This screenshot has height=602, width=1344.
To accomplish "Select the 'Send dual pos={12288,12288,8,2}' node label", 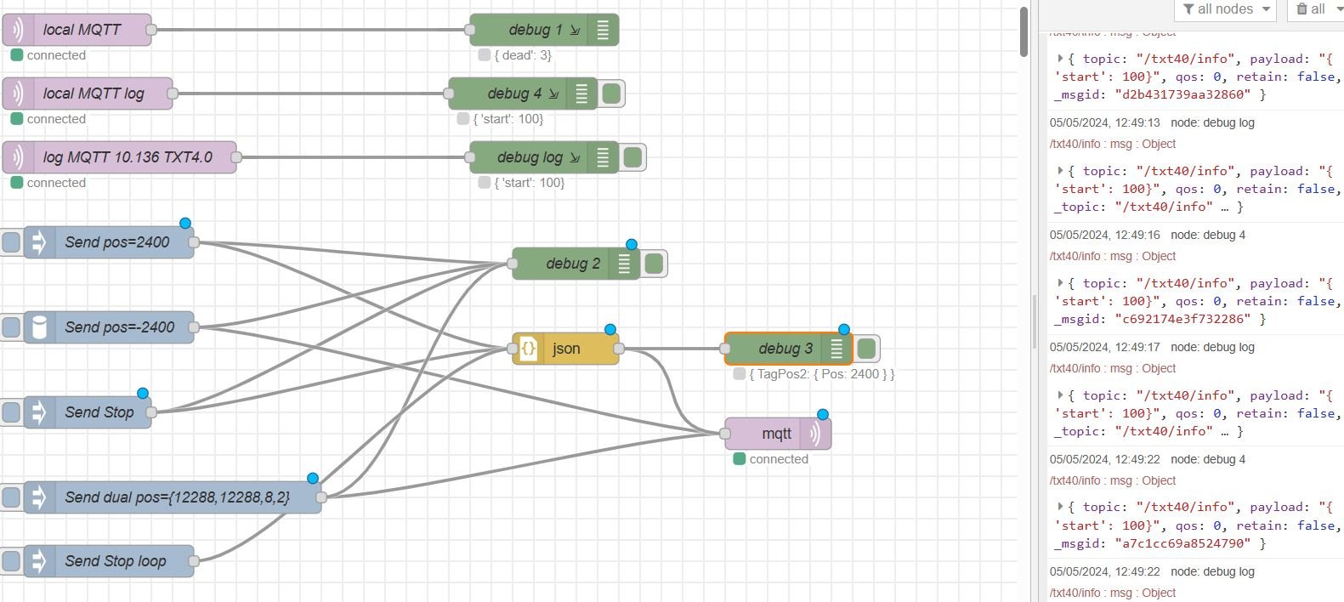I will pyautogui.click(x=177, y=497).
